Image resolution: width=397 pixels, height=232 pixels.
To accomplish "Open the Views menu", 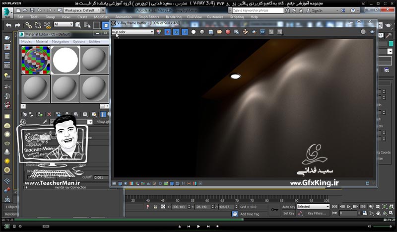I will (x=66, y=17).
